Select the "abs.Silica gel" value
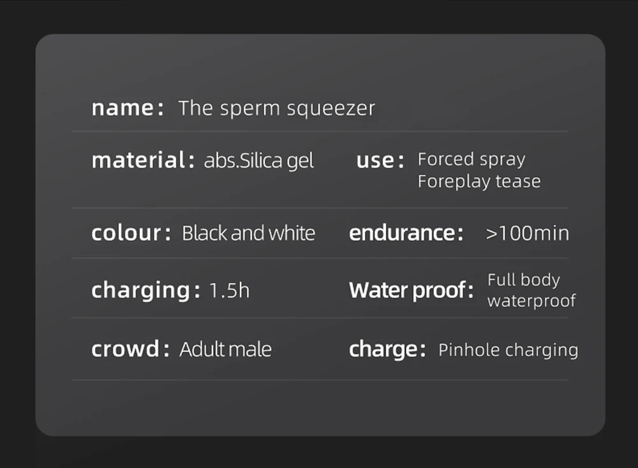The width and height of the screenshot is (638, 468). (259, 161)
